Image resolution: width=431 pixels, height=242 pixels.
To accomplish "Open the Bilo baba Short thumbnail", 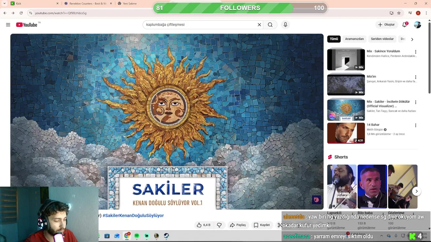I will tap(372, 187).
